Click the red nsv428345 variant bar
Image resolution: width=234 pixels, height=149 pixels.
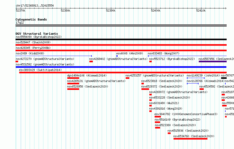click(x=121, y=50)
